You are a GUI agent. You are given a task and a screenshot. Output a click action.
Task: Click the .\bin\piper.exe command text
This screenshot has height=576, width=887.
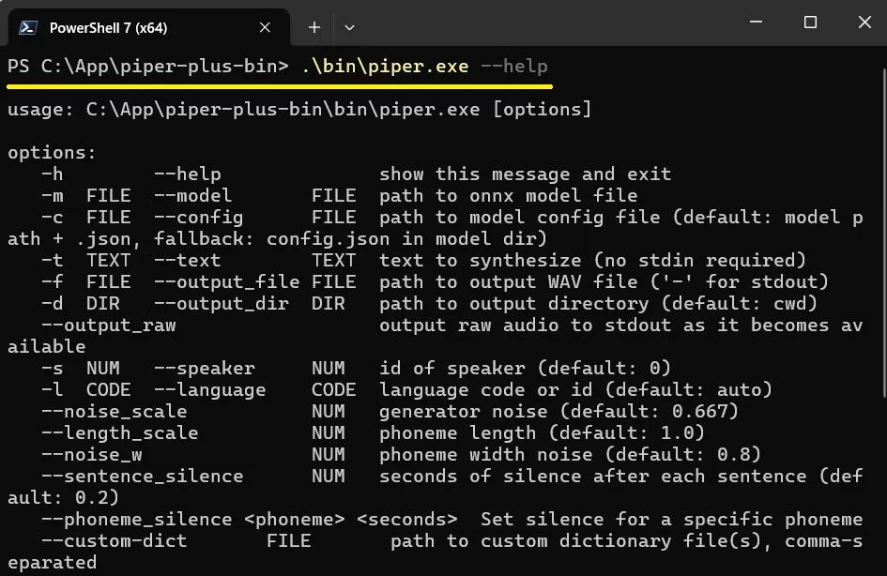pyautogui.click(x=385, y=66)
